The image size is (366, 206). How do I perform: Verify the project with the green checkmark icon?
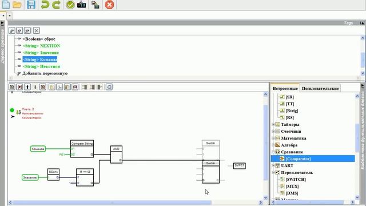click(x=70, y=5)
